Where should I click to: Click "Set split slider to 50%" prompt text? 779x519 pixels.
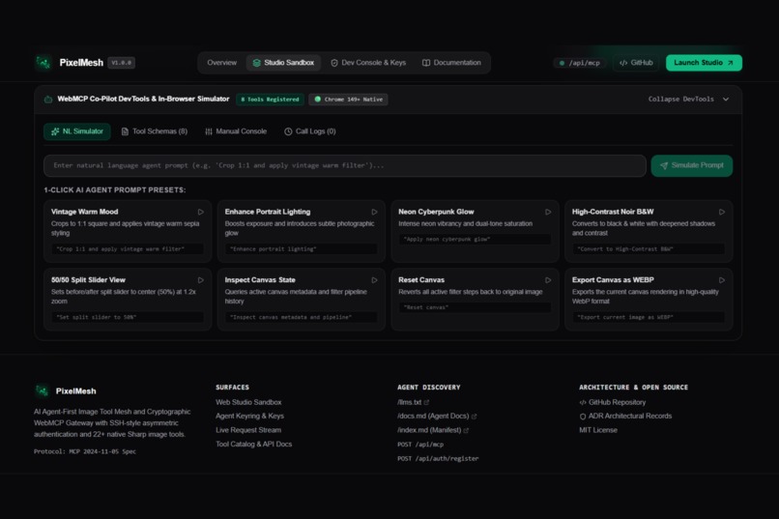pyautogui.click(x=96, y=317)
